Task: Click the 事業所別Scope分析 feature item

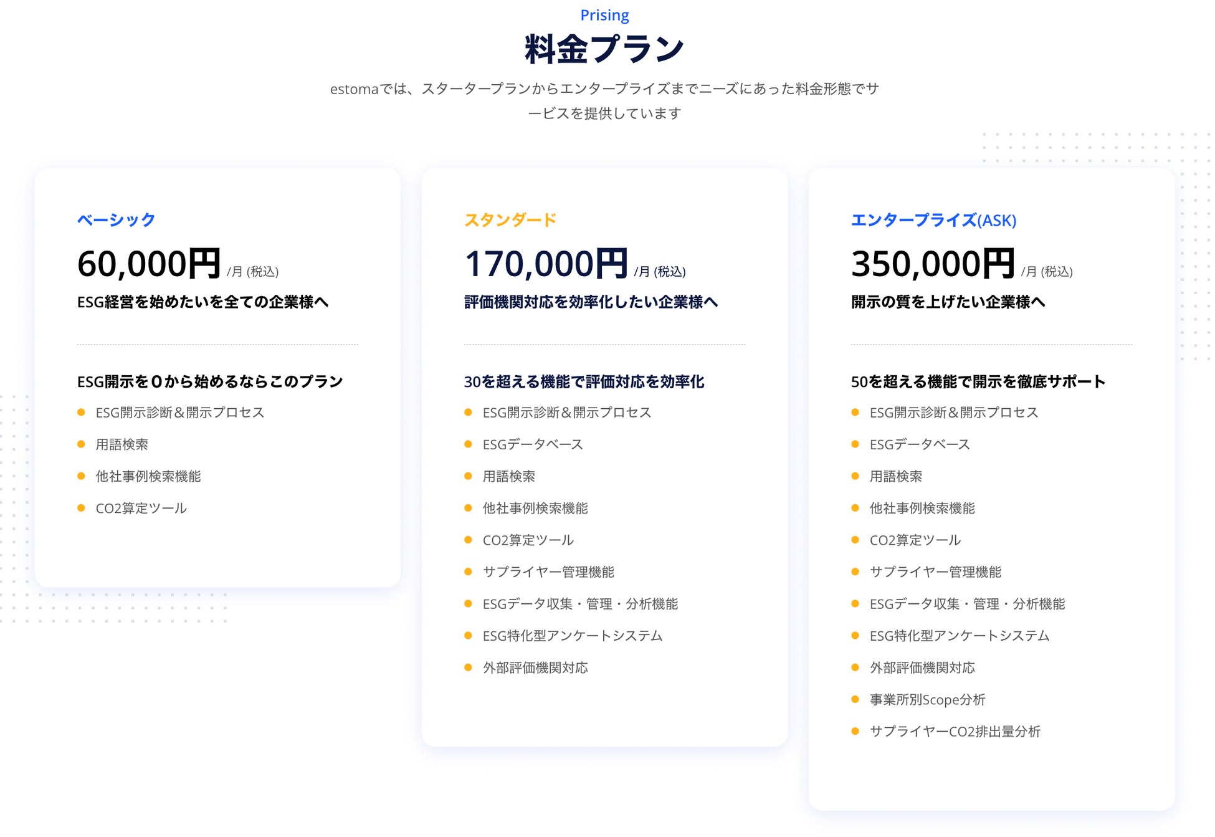Action: click(x=927, y=699)
